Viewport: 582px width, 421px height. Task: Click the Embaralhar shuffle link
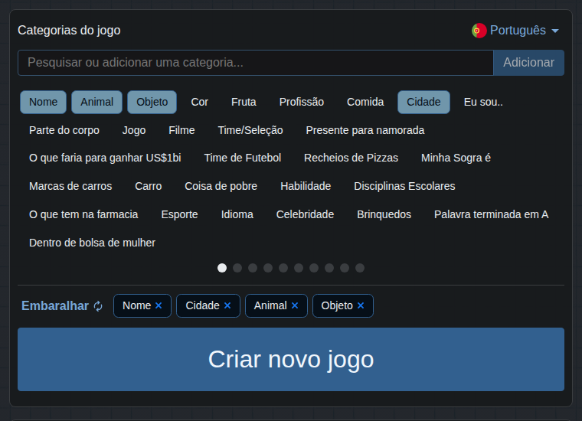pyautogui.click(x=62, y=305)
